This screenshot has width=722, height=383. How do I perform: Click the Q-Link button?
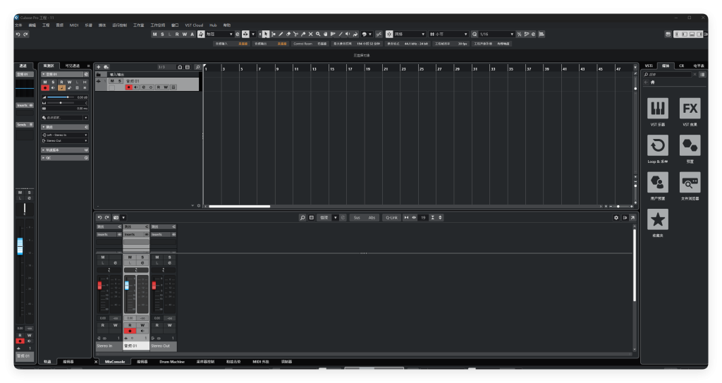click(x=391, y=217)
